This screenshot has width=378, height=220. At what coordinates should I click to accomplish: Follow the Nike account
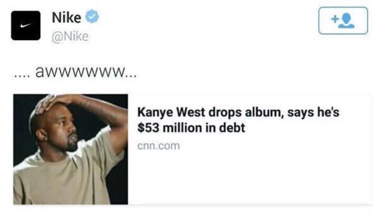coord(343,20)
